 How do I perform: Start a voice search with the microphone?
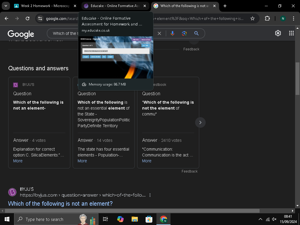172,33
